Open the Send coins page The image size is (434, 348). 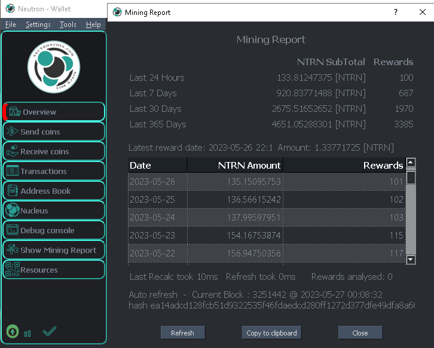click(x=54, y=131)
